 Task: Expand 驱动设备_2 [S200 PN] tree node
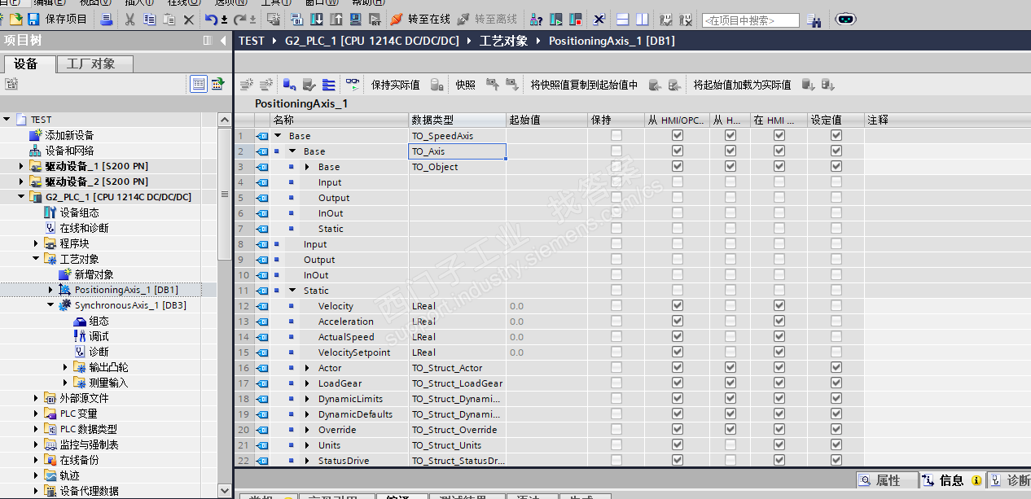pos(21,182)
